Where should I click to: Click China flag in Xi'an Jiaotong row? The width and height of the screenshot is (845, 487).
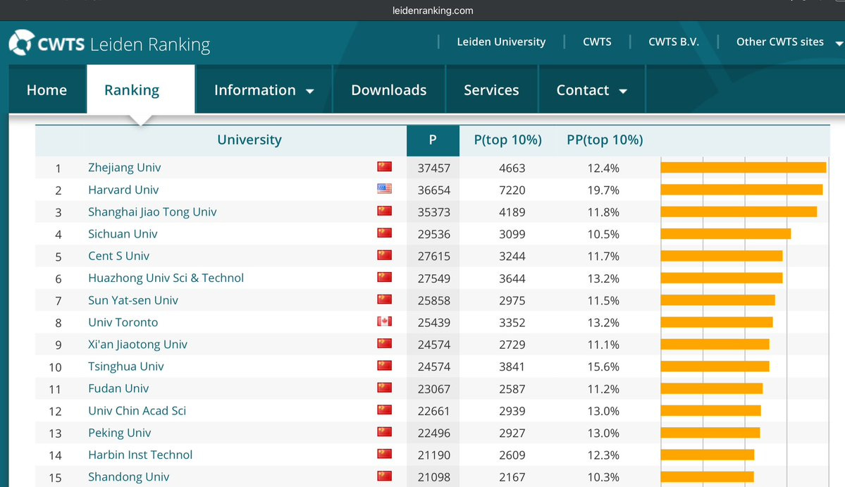384,344
